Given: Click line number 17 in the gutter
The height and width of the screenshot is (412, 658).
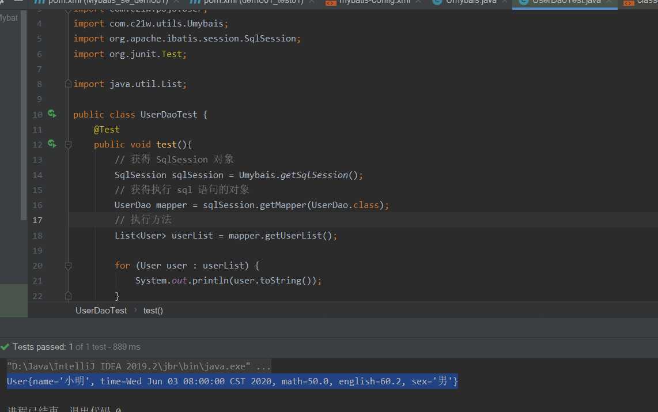Looking at the screenshot, I should (x=37, y=220).
